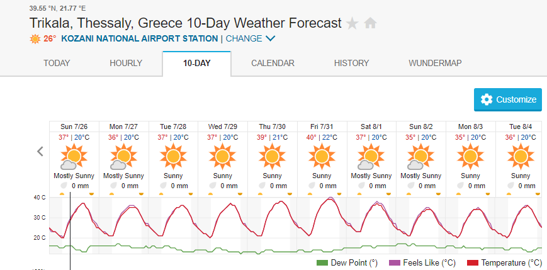
Task: Click Wednesday 7/29 sunny weather icon
Action: pos(222,155)
